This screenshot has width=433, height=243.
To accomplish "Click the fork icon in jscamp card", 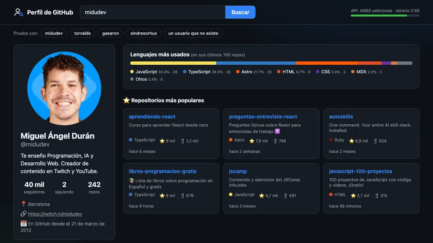I will (285, 196).
